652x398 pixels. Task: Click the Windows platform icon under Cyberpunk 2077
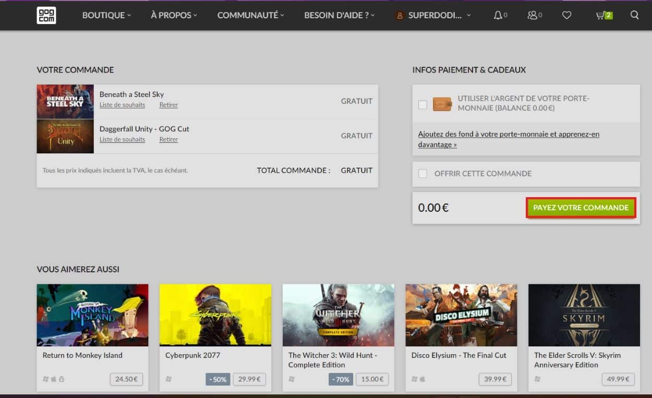pyautogui.click(x=168, y=379)
